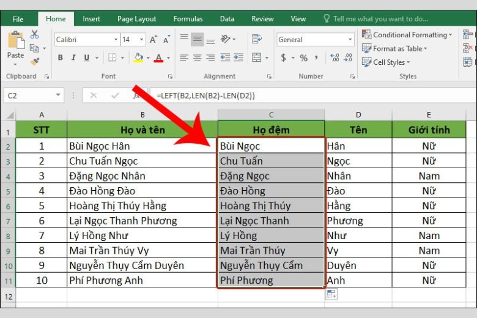Click Decrease Indent icon

[x=225, y=57]
